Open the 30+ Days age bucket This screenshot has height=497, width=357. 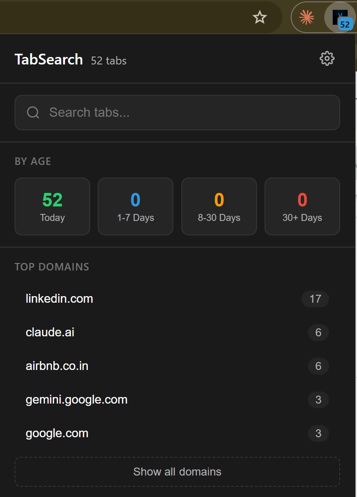click(x=302, y=206)
